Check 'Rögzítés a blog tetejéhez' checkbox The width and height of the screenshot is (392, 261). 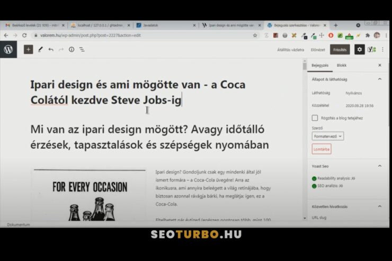315,118
